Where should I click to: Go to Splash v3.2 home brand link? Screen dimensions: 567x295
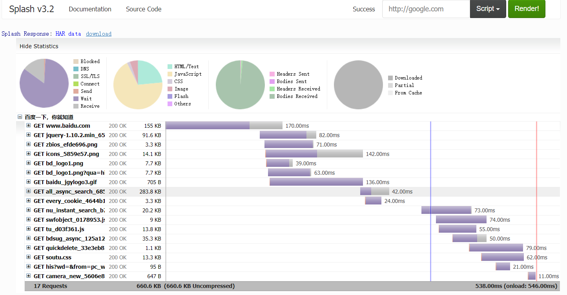[31, 9]
